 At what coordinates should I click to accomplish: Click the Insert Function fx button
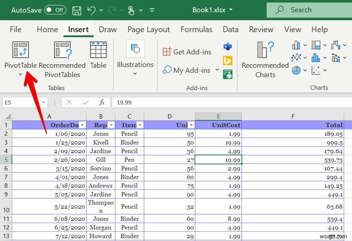coord(102,102)
